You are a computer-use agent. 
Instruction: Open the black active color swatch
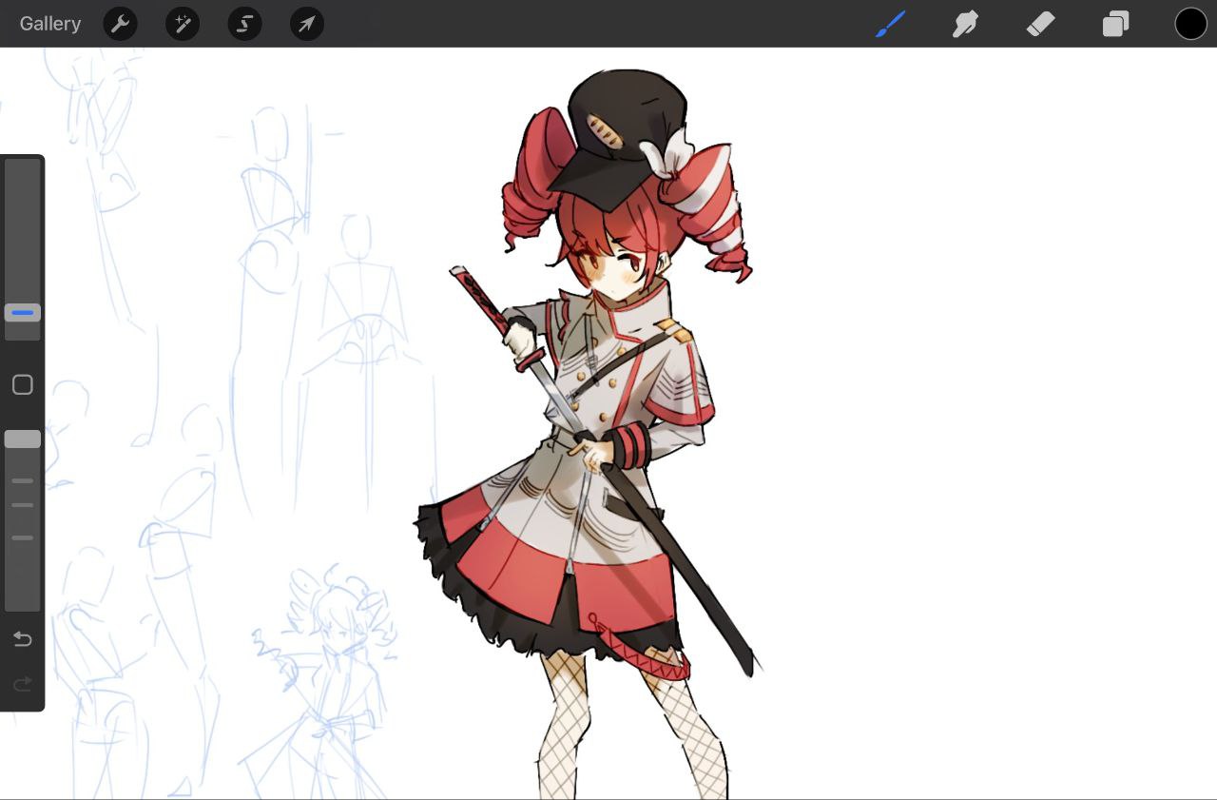1190,24
